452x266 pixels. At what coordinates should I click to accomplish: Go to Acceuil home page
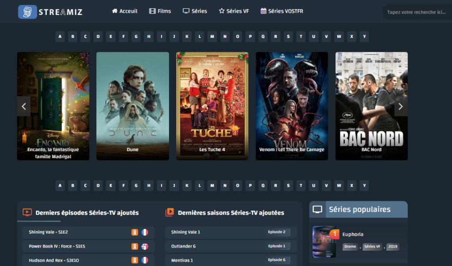coord(124,11)
